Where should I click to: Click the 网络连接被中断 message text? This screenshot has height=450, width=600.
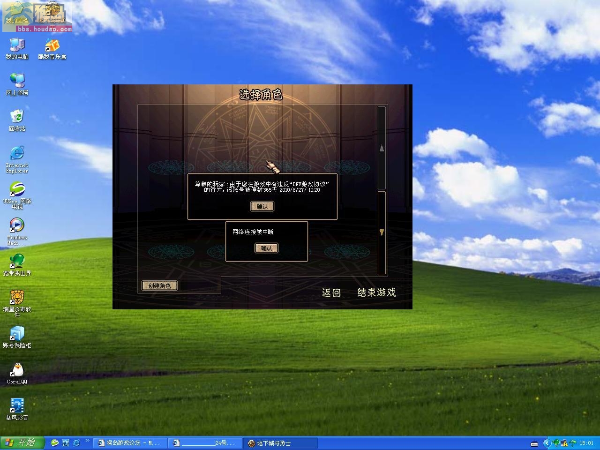253,232
